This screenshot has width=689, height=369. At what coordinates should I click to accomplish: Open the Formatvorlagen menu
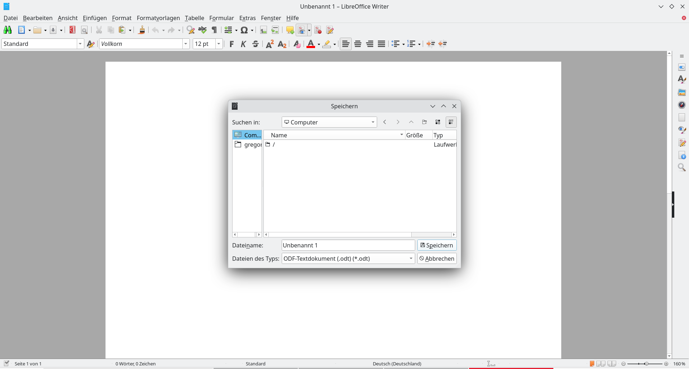pos(158,18)
